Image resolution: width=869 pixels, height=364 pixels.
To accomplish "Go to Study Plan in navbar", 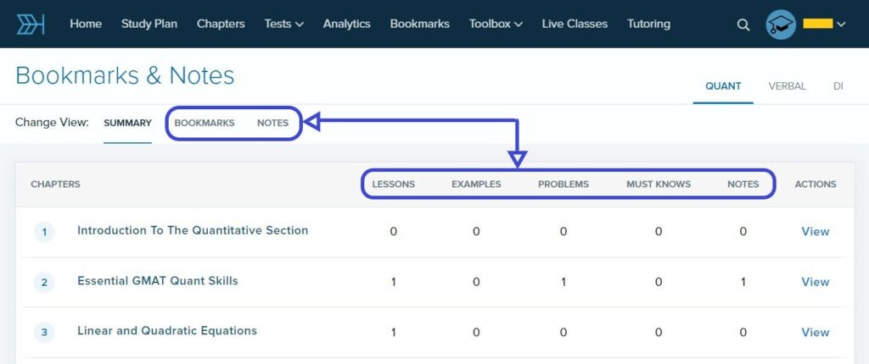I will pyautogui.click(x=149, y=24).
